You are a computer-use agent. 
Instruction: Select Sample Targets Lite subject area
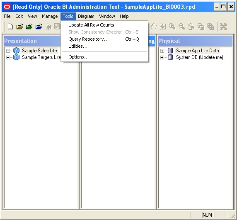coord(41,57)
